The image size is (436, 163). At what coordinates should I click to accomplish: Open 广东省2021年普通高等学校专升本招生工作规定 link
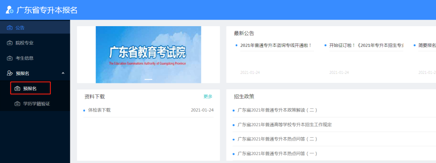click(285, 124)
